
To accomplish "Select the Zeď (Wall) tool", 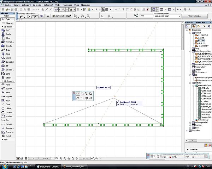I will click(7, 30).
